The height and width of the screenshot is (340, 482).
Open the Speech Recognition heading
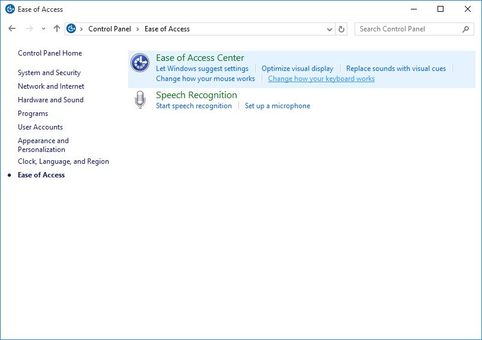[196, 95]
